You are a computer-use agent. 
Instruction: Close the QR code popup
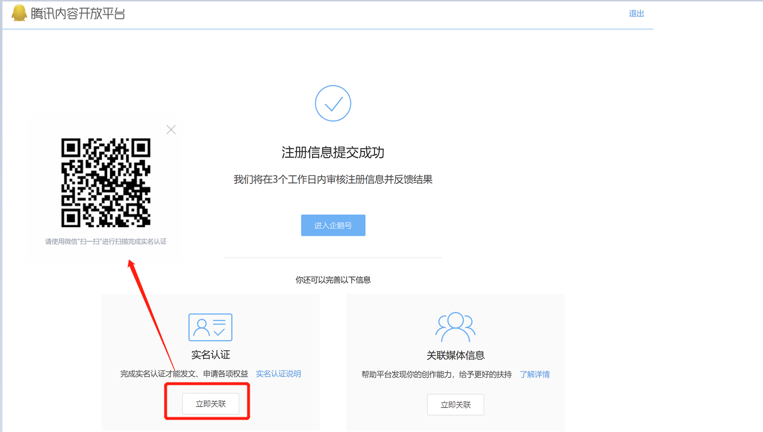[171, 130]
